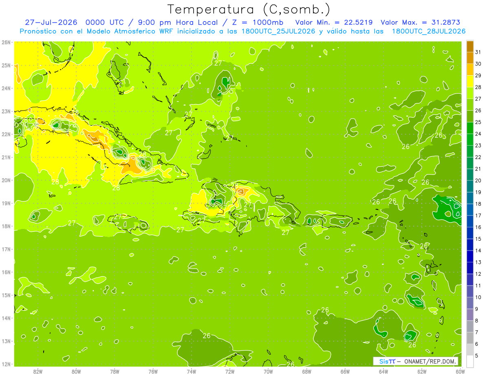Select the colorbar swatch between 26 and 27
The width and height of the screenshot is (489, 377).
[x=470, y=104]
